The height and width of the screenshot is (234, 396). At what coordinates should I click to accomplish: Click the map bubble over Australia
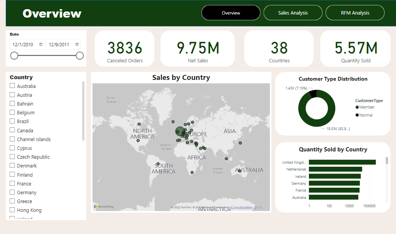point(240,171)
